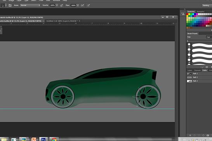Select Path 2 in Paths panel

pyautogui.click(x=199, y=77)
